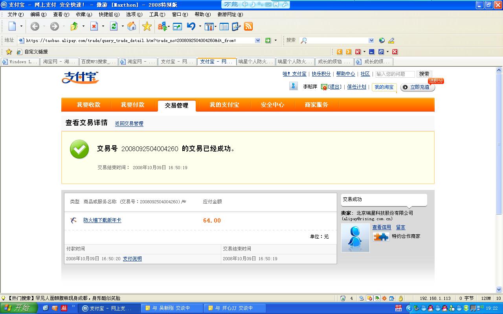Click the Refresh page icon
503x314 pixels.
tap(114, 26)
